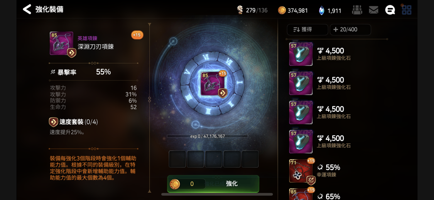Select the first 上級項鍊強化石 material
The image size is (434, 200).
click(301, 54)
